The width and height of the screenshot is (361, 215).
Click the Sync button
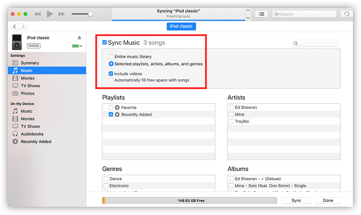point(296,201)
